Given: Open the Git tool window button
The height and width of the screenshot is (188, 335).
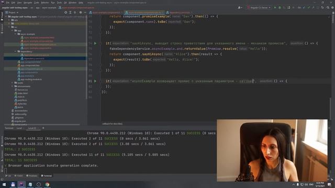Looking at the screenshot, I should coord(8,176).
